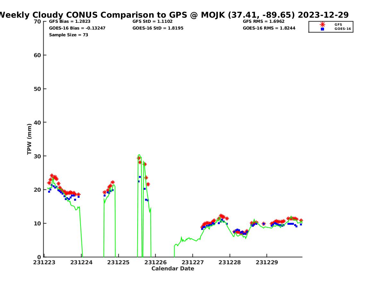The image size is (385, 289).
Task: Click the GOES-16 Bias = -0.13247 annotation
Action: 77,28
